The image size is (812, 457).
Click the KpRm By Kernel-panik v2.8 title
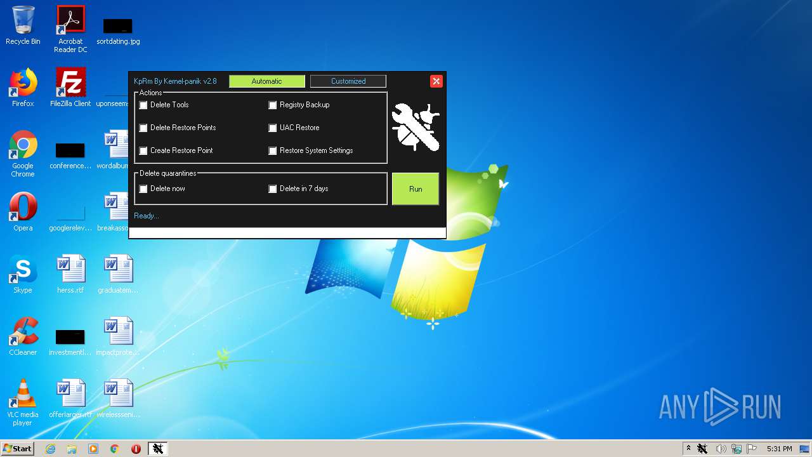click(175, 81)
